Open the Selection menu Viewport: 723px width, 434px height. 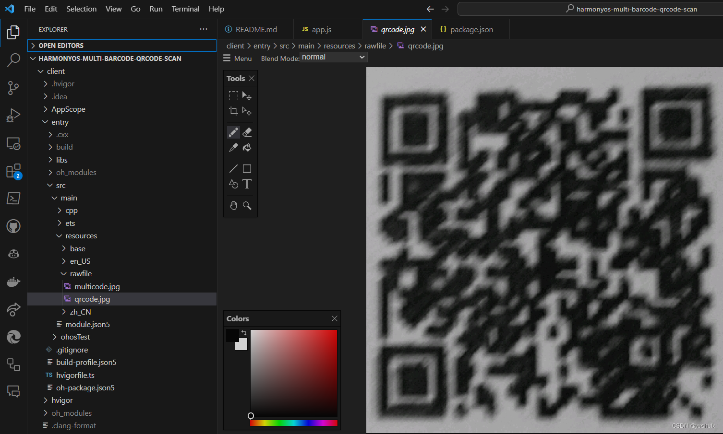[82, 9]
